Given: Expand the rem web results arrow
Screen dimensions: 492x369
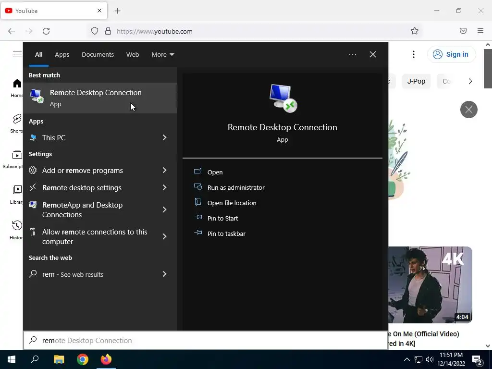Looking at the screenshot, I should tap(164, 274).
